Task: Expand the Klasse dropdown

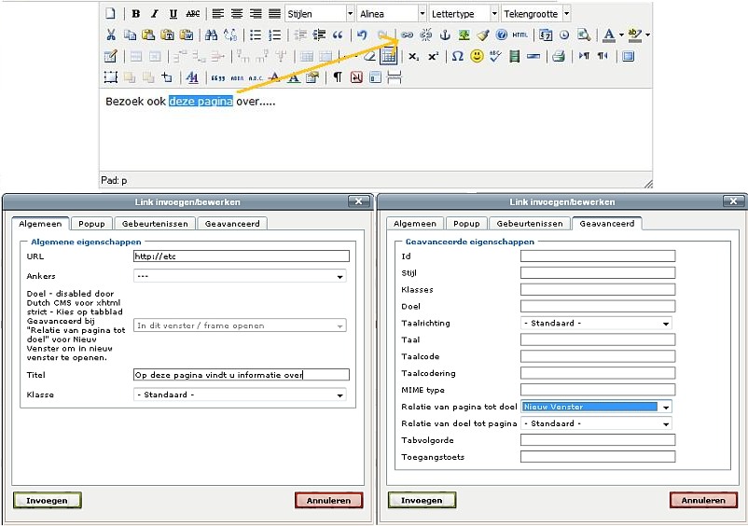Action: (x=240, y=394)
